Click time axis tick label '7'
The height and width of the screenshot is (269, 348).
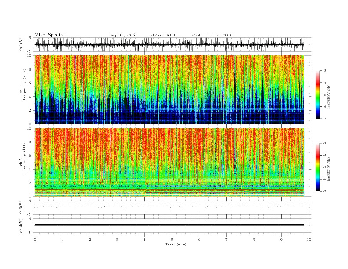(x=227, y=240)
